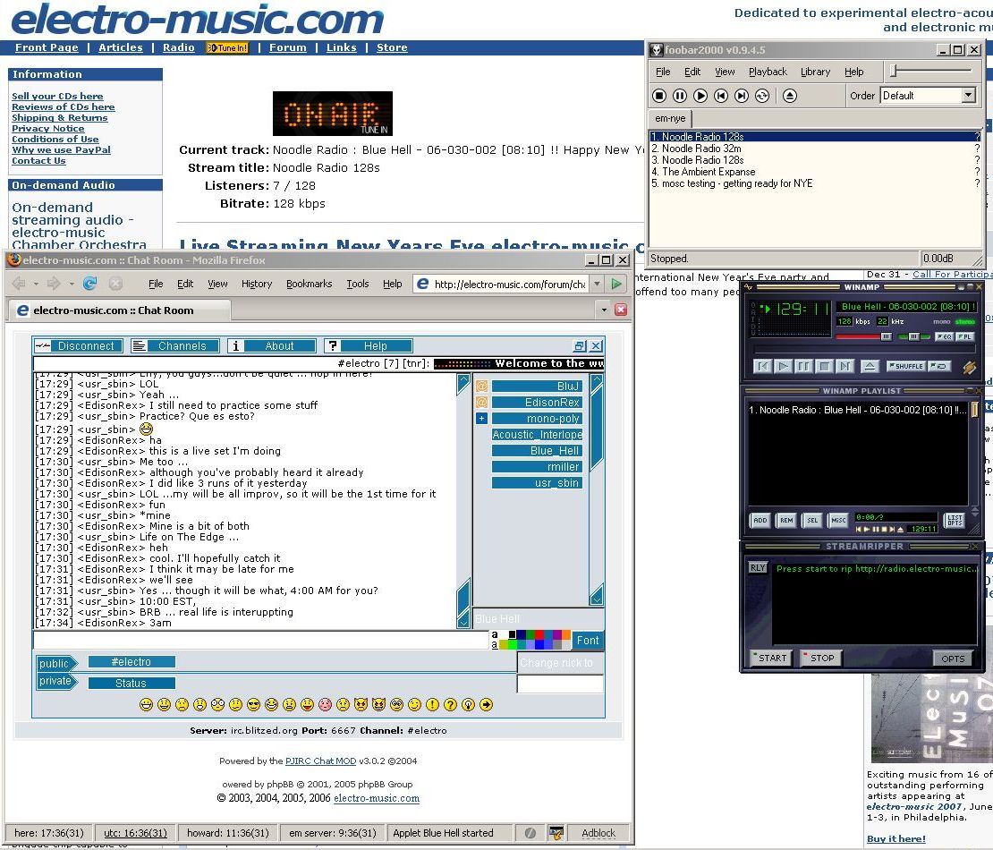The height and width of the screenshot is (850, 993).
Task: Click foobar2000 Stop playback icon
Action: 659,96
